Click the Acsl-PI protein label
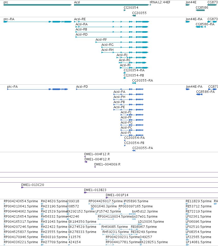The image size is (218, 246). tap(126, 133)
